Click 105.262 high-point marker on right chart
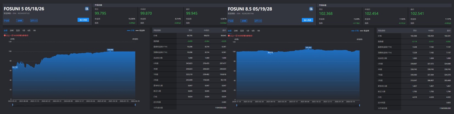This screenshot has height=114, width=454. click(308, 48)
